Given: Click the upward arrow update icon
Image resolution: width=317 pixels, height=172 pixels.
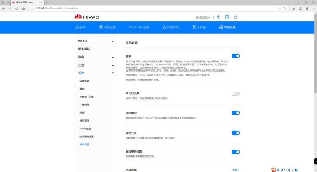Looking at the screenshot, I should coord(219,17).
